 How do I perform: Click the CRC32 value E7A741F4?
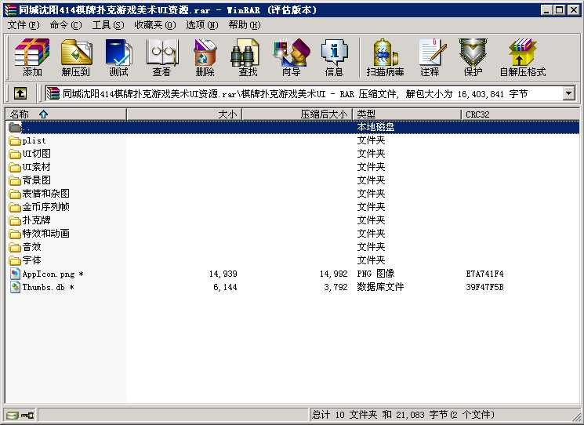pos(484,274)
